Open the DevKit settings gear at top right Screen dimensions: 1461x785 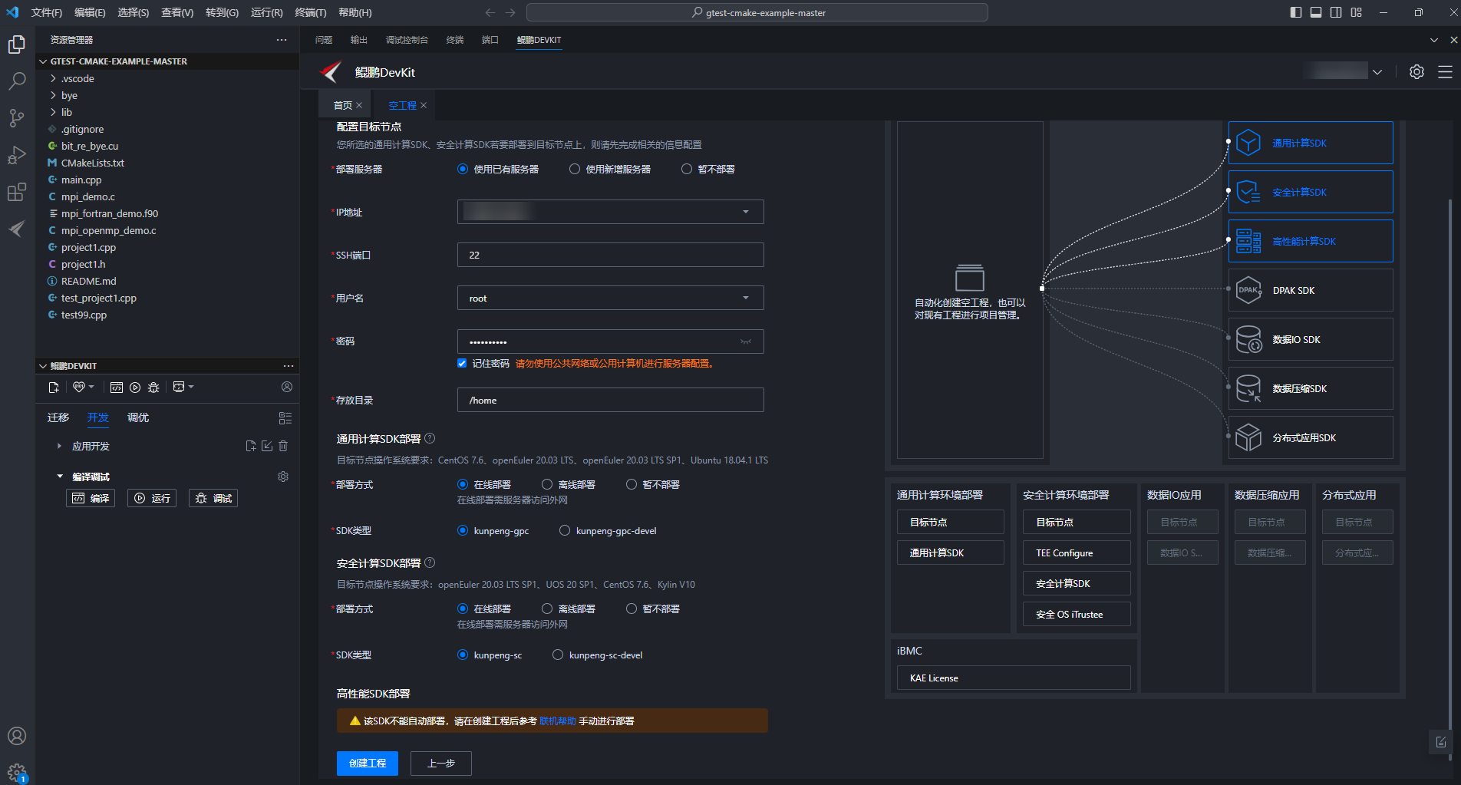[1416, 71]
